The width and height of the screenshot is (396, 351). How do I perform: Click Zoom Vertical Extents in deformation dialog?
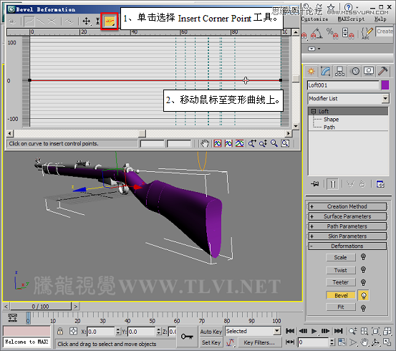tap(239, 143)
